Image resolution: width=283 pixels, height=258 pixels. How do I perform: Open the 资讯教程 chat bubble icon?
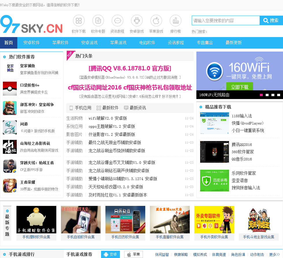(x=118, y=21)
